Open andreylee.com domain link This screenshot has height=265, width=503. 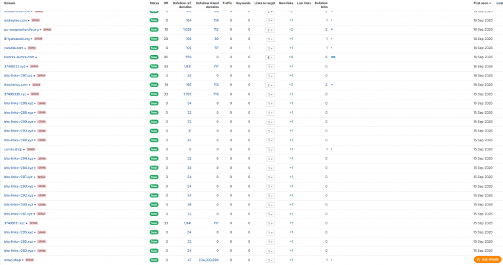(15, 20)
